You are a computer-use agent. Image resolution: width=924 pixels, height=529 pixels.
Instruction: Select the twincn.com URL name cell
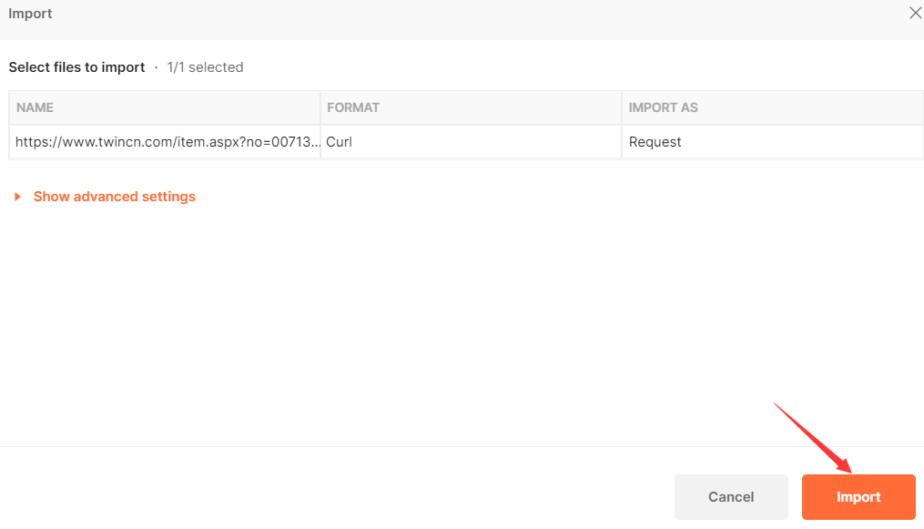[165, 142]
